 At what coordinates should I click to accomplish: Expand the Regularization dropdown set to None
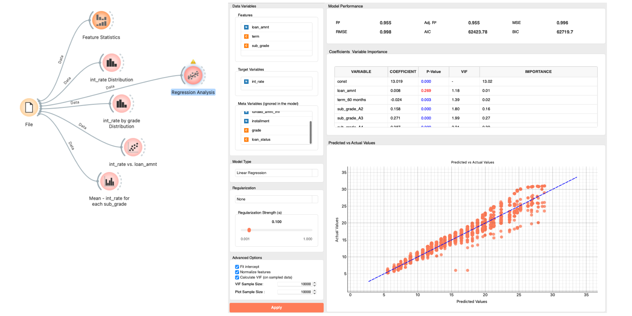[276, 199]
